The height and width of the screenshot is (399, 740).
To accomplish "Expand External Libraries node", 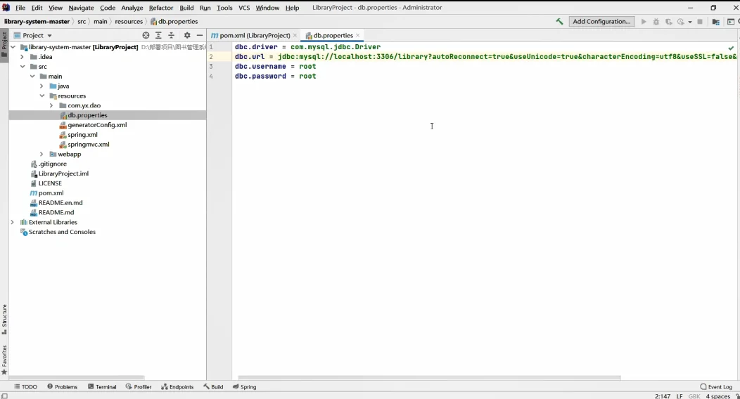I will (13, 223).
